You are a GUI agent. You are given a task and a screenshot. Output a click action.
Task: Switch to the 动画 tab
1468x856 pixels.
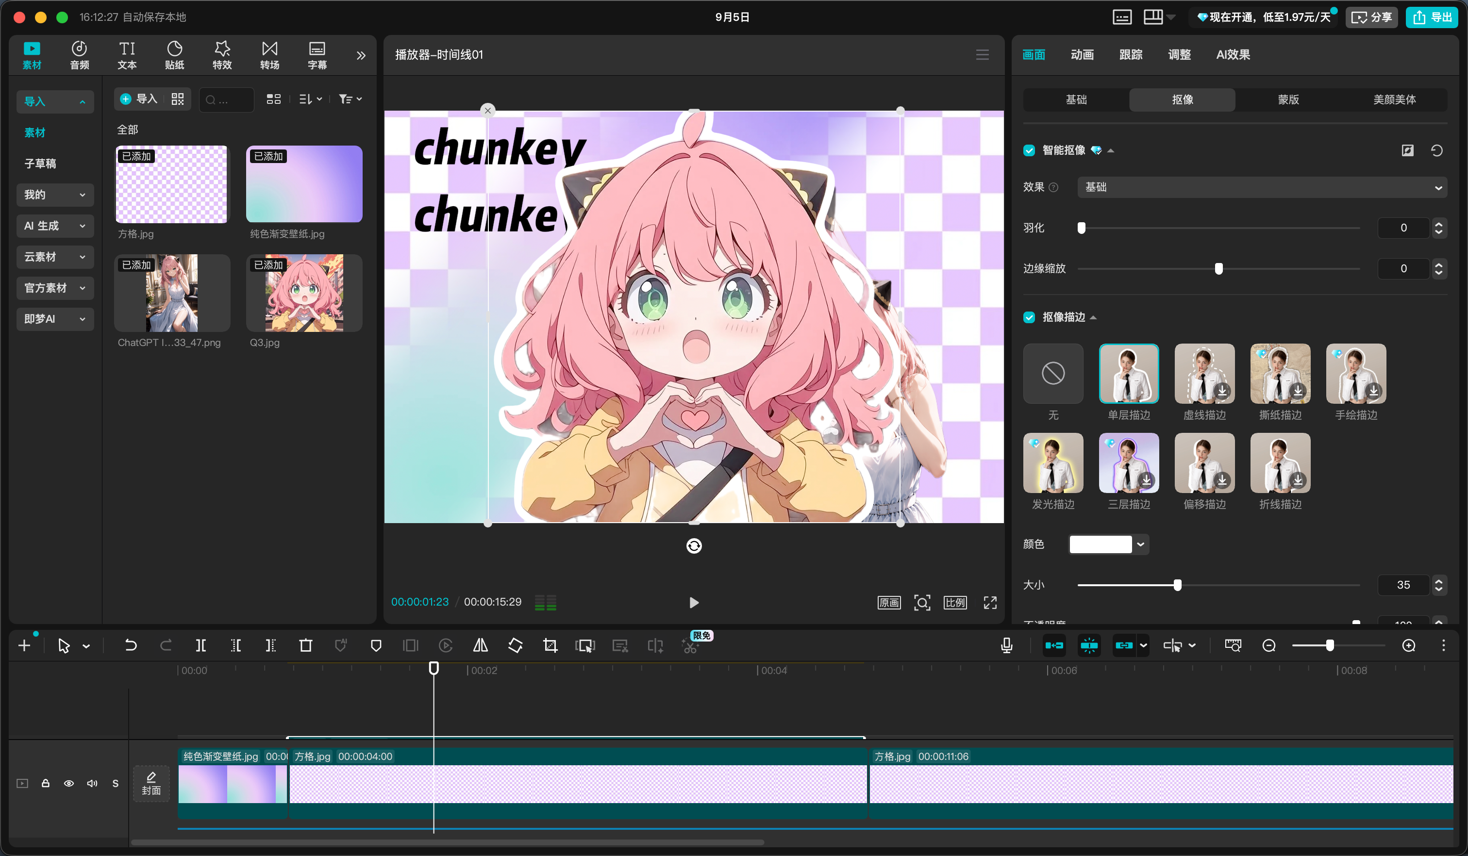pyautogui.click(x=1082, y=55)
